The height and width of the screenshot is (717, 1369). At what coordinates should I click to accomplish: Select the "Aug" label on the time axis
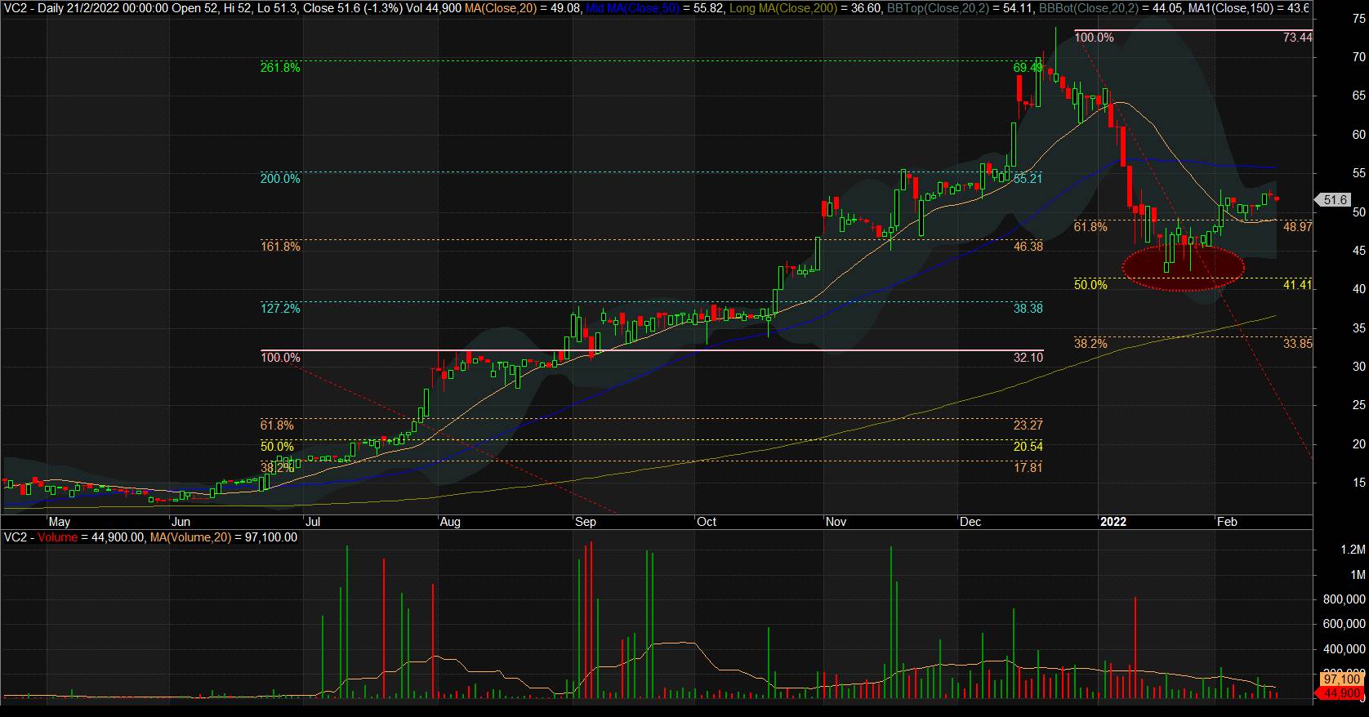tap(450, 522)
